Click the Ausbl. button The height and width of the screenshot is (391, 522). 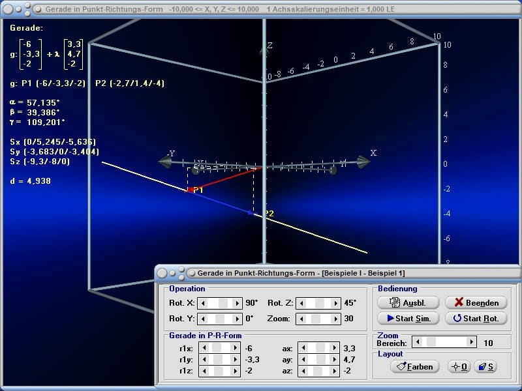click(x=408, y=302)
